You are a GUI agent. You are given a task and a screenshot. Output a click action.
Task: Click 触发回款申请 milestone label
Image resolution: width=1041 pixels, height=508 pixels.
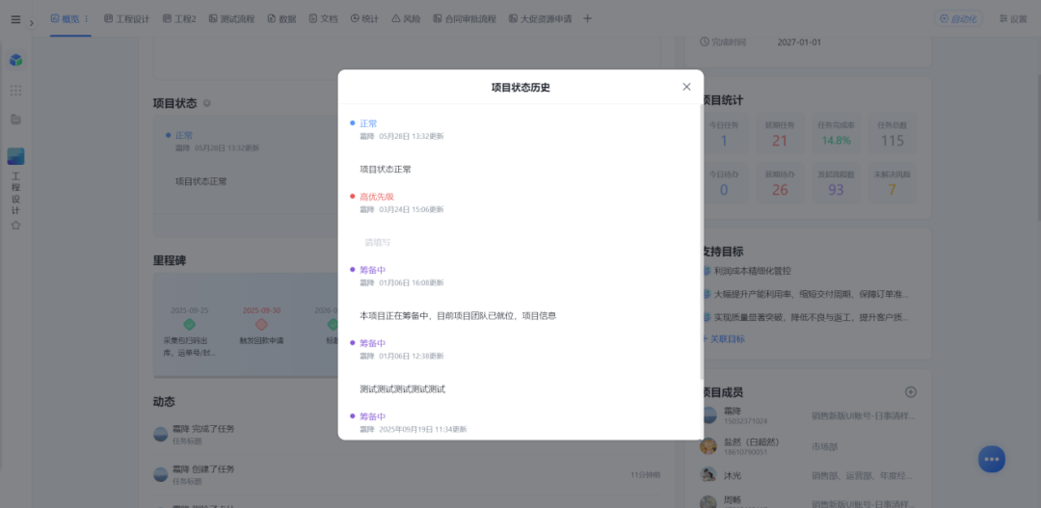pyautogui.click(x=261, y=340)
